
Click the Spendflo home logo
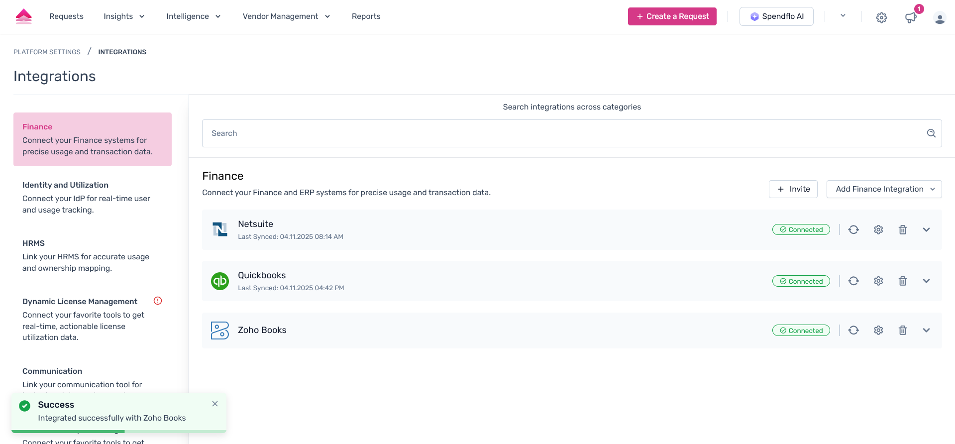pyautogui.click(x=24, y=16)
